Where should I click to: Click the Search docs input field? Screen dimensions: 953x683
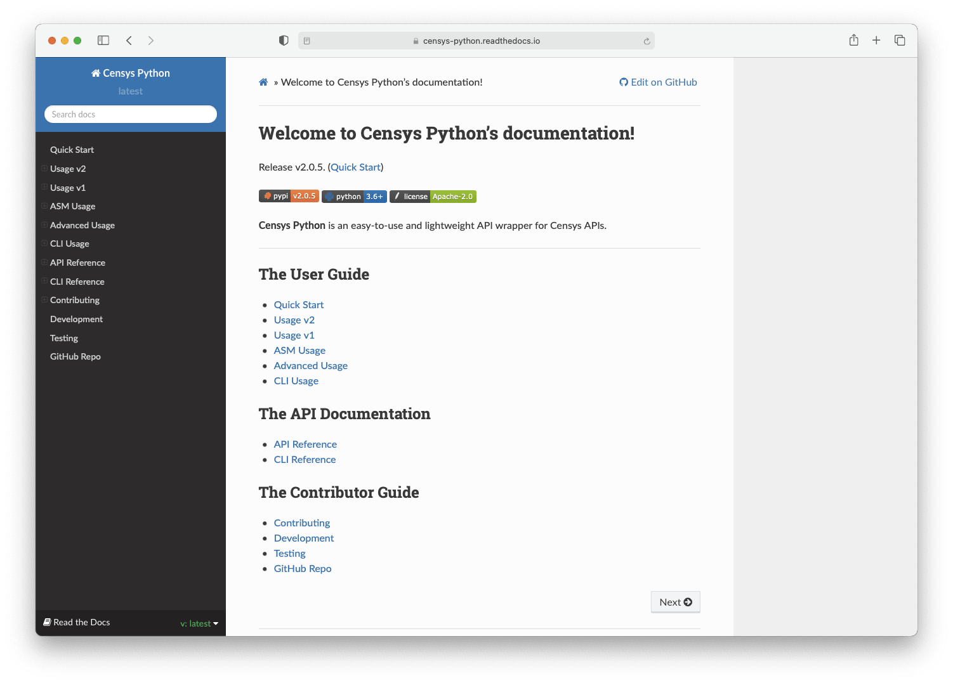[131, 114]
